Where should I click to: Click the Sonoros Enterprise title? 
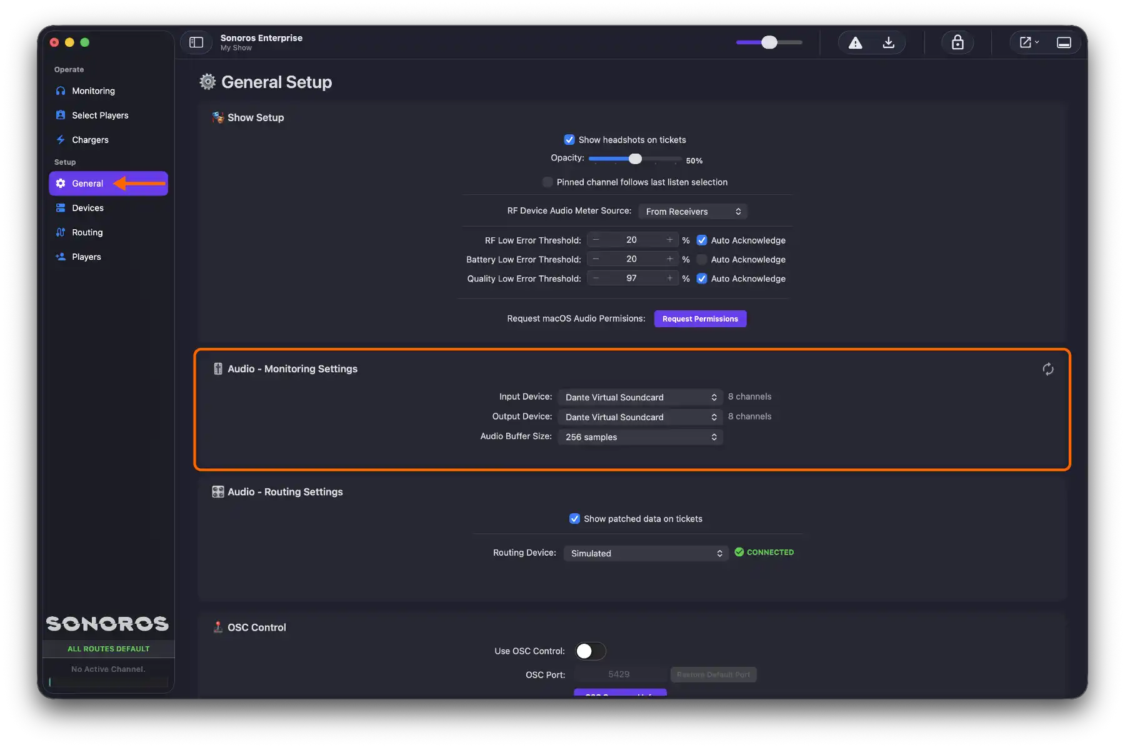click(x=261, y=38)
